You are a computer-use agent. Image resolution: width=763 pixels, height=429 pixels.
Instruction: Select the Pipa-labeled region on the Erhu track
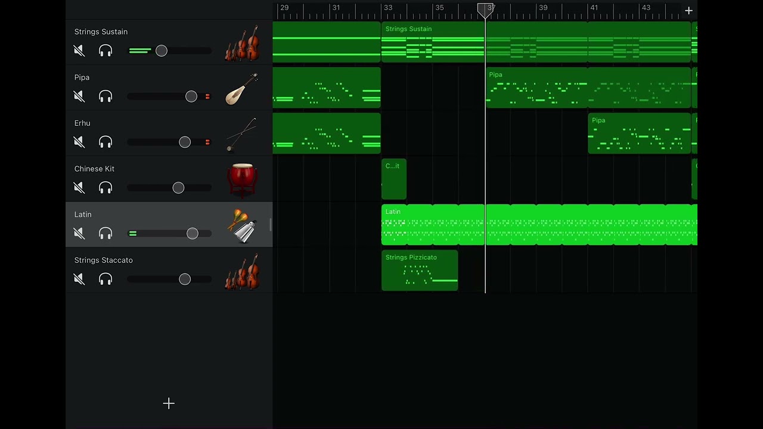tap(640, 133)
